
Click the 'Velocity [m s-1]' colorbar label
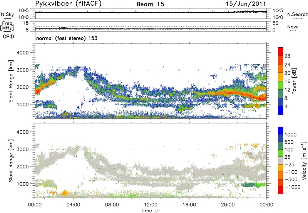coord(304,160)
